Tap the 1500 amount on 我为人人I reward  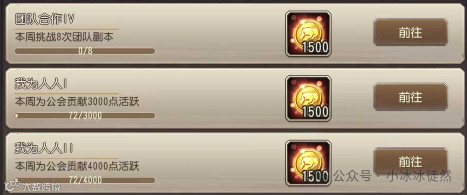click(x=315, y=112)
